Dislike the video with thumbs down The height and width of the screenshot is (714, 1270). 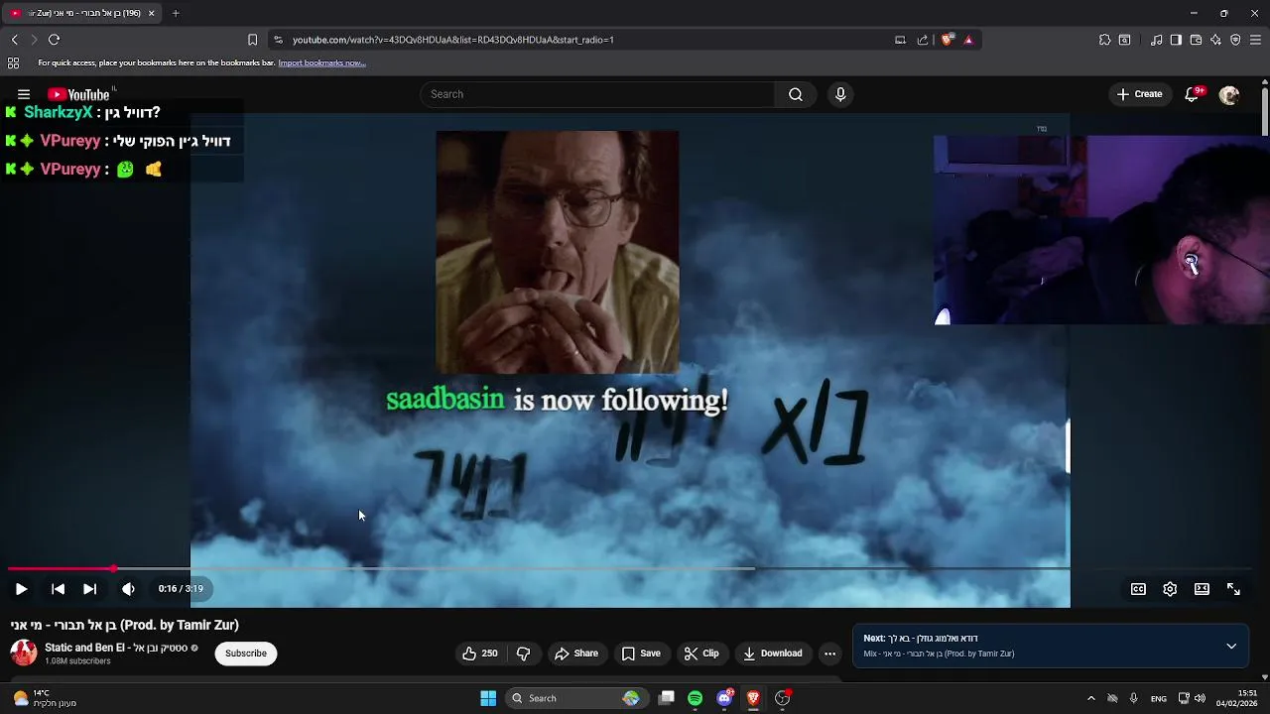coord(523,654)
